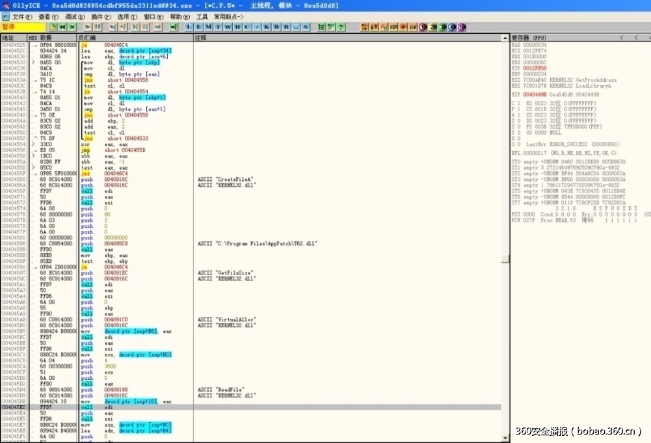Screen dimensions: 651x443
Task: Toggle the S sign flag value
Action: tap(518, 126)
